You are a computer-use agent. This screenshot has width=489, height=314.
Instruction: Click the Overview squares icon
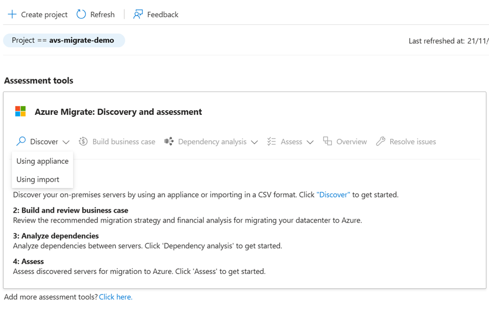click(327, 141)
